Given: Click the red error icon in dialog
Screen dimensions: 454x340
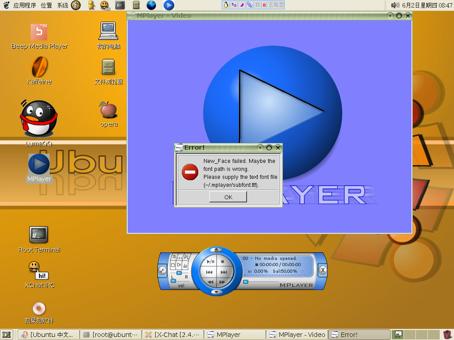Looking at the screenshot, I should pos(190,172).
